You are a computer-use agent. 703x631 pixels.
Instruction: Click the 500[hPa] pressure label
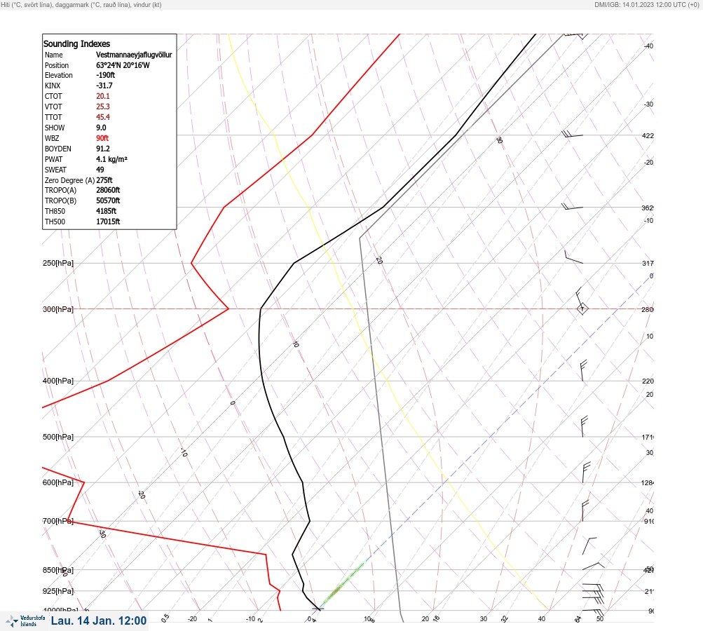tap(58, 437)
